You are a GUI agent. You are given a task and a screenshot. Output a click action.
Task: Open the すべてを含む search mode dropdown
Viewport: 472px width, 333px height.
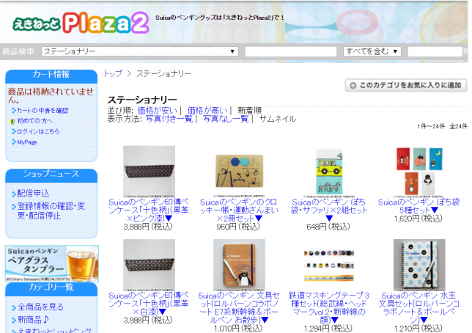point(372,51)
